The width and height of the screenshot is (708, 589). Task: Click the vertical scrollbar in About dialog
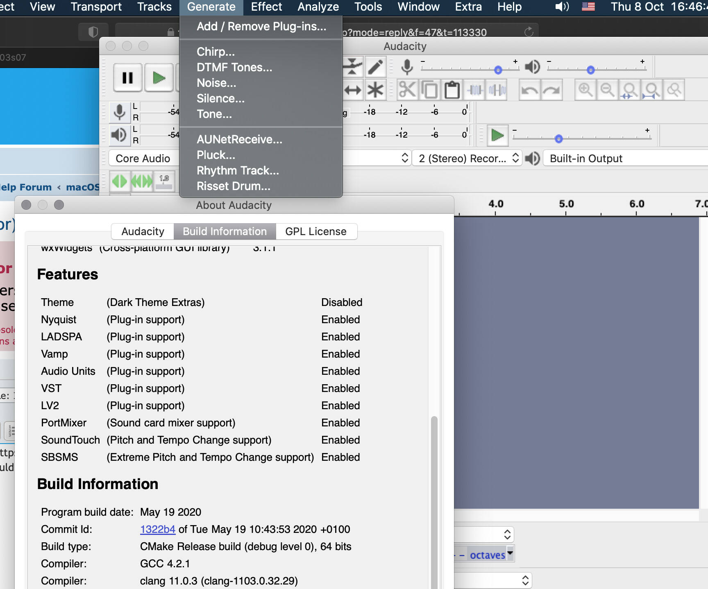[434, 503]
